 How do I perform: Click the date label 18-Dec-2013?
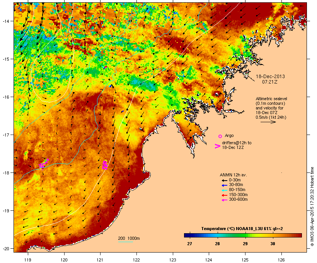pyautogui.click(x=270, y=77)
